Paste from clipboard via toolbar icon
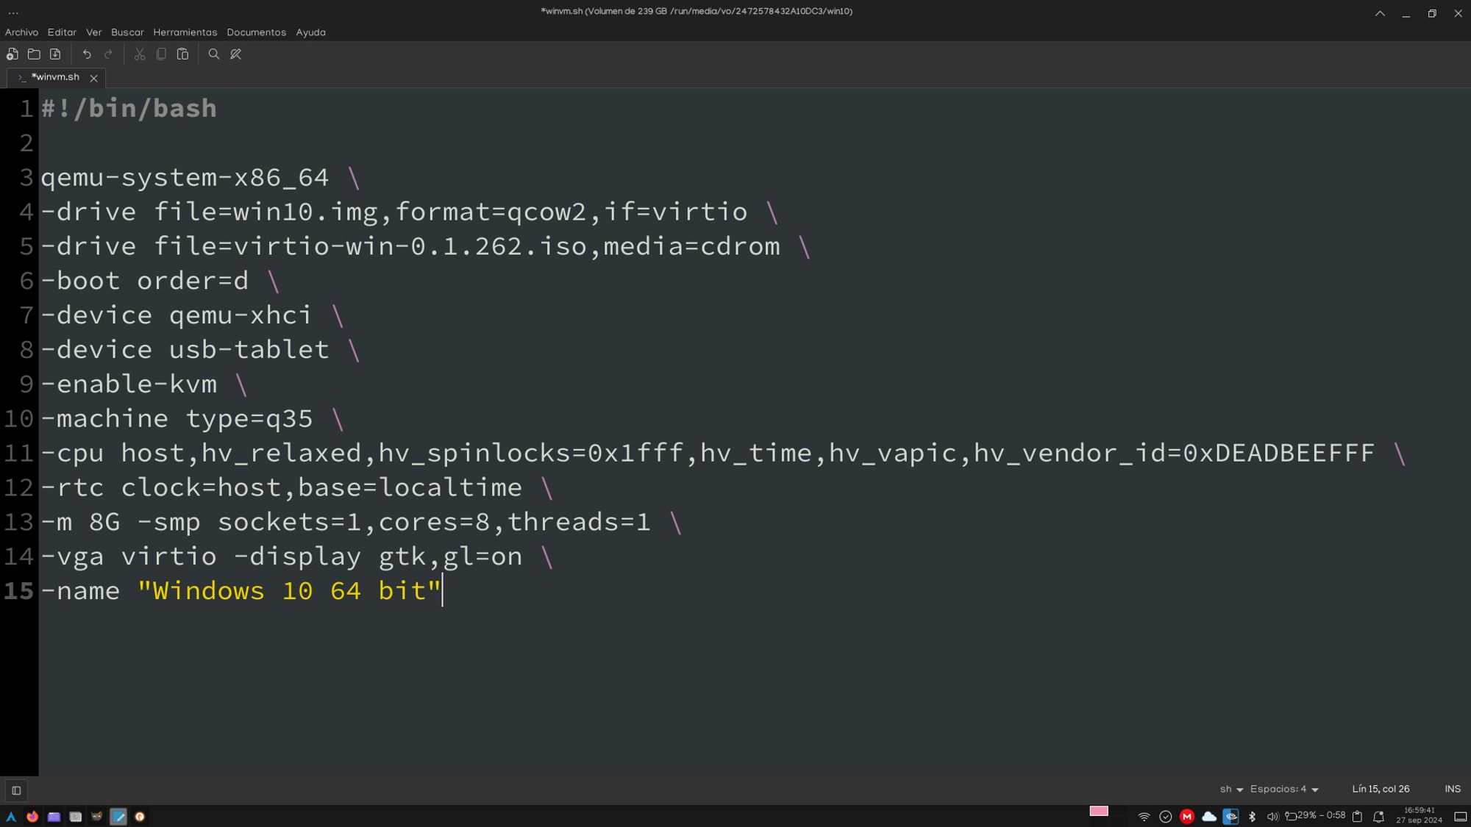The height and width of the screenshot is (827, 1471). [182, 54]
